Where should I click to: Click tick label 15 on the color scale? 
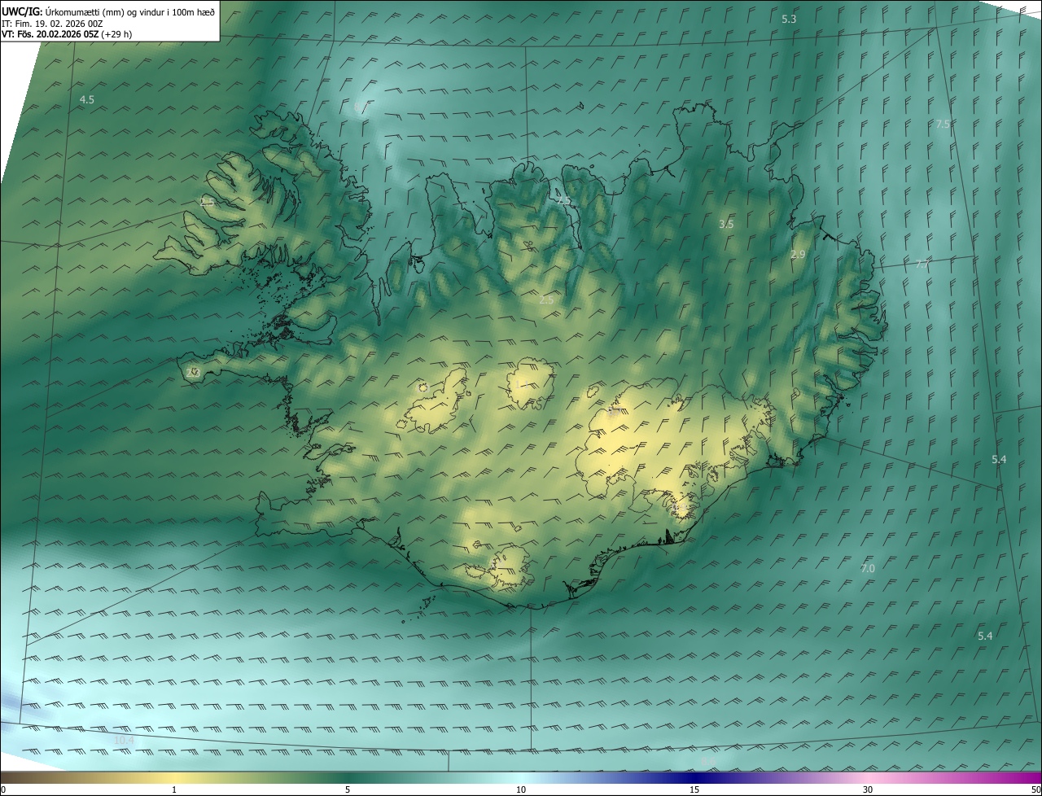click(x=694, y=789)
